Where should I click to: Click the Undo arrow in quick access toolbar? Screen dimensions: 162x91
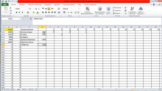coord(9,1)
